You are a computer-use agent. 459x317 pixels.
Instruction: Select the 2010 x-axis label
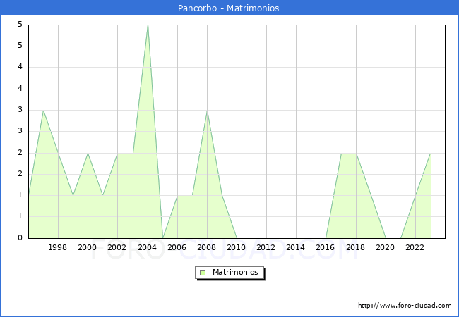(237, 247)
